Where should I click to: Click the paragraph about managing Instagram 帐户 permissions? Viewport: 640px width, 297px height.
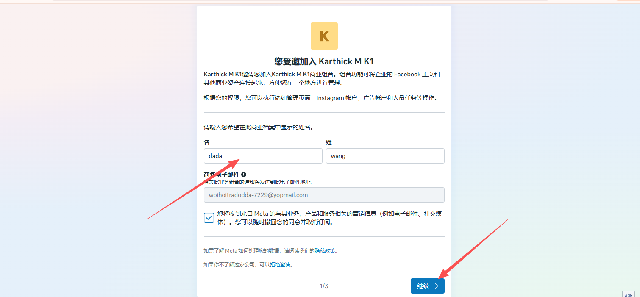pyautogui.click(x=320, y=98)
